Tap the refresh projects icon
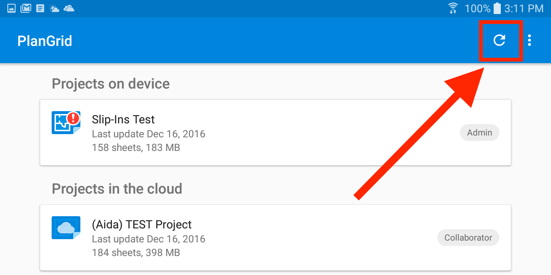Viewport: 551px width, 275px height. [x=499, y=40]
